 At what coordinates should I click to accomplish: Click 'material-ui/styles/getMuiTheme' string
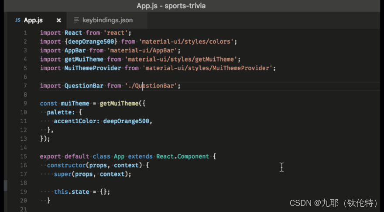[x=181, y=59]
